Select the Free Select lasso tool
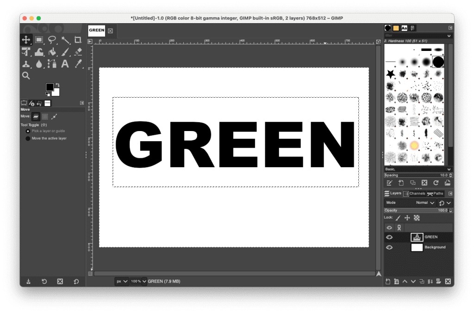474x313 pixels. 52,40
